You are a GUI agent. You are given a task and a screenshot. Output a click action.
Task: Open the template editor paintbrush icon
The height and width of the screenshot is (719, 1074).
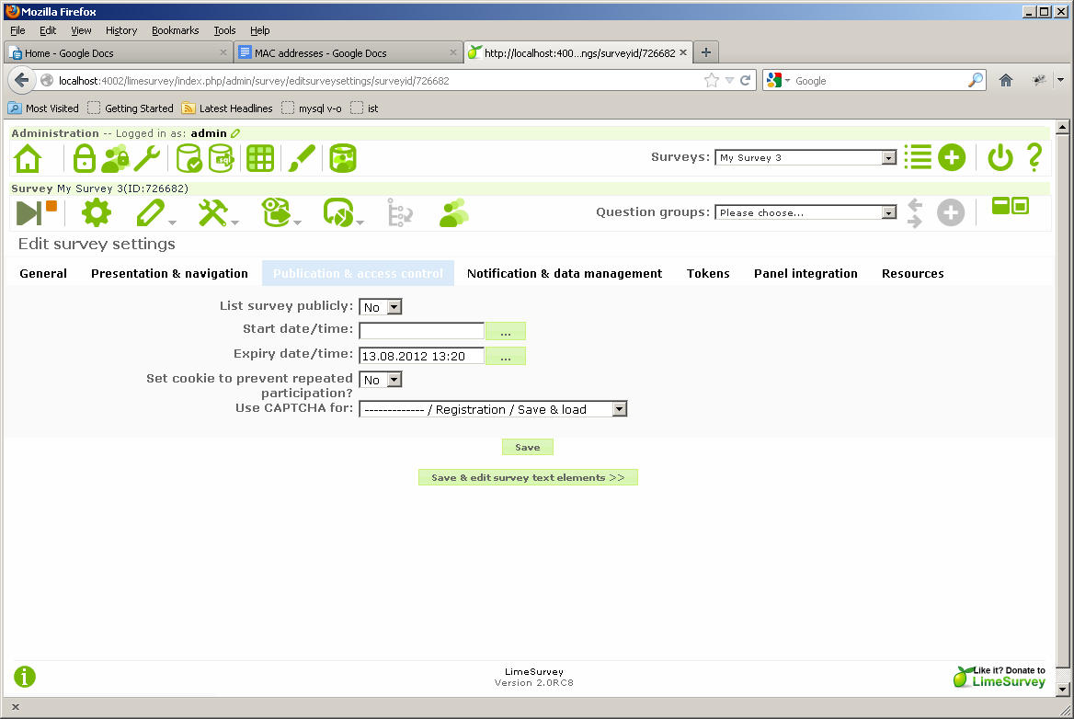[x=302, y=158]
